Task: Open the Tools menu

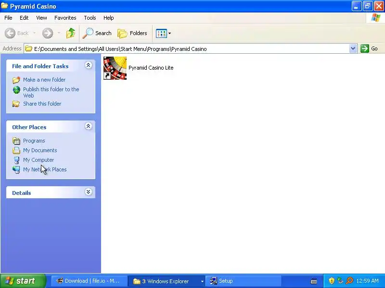Action: (90, 18)
